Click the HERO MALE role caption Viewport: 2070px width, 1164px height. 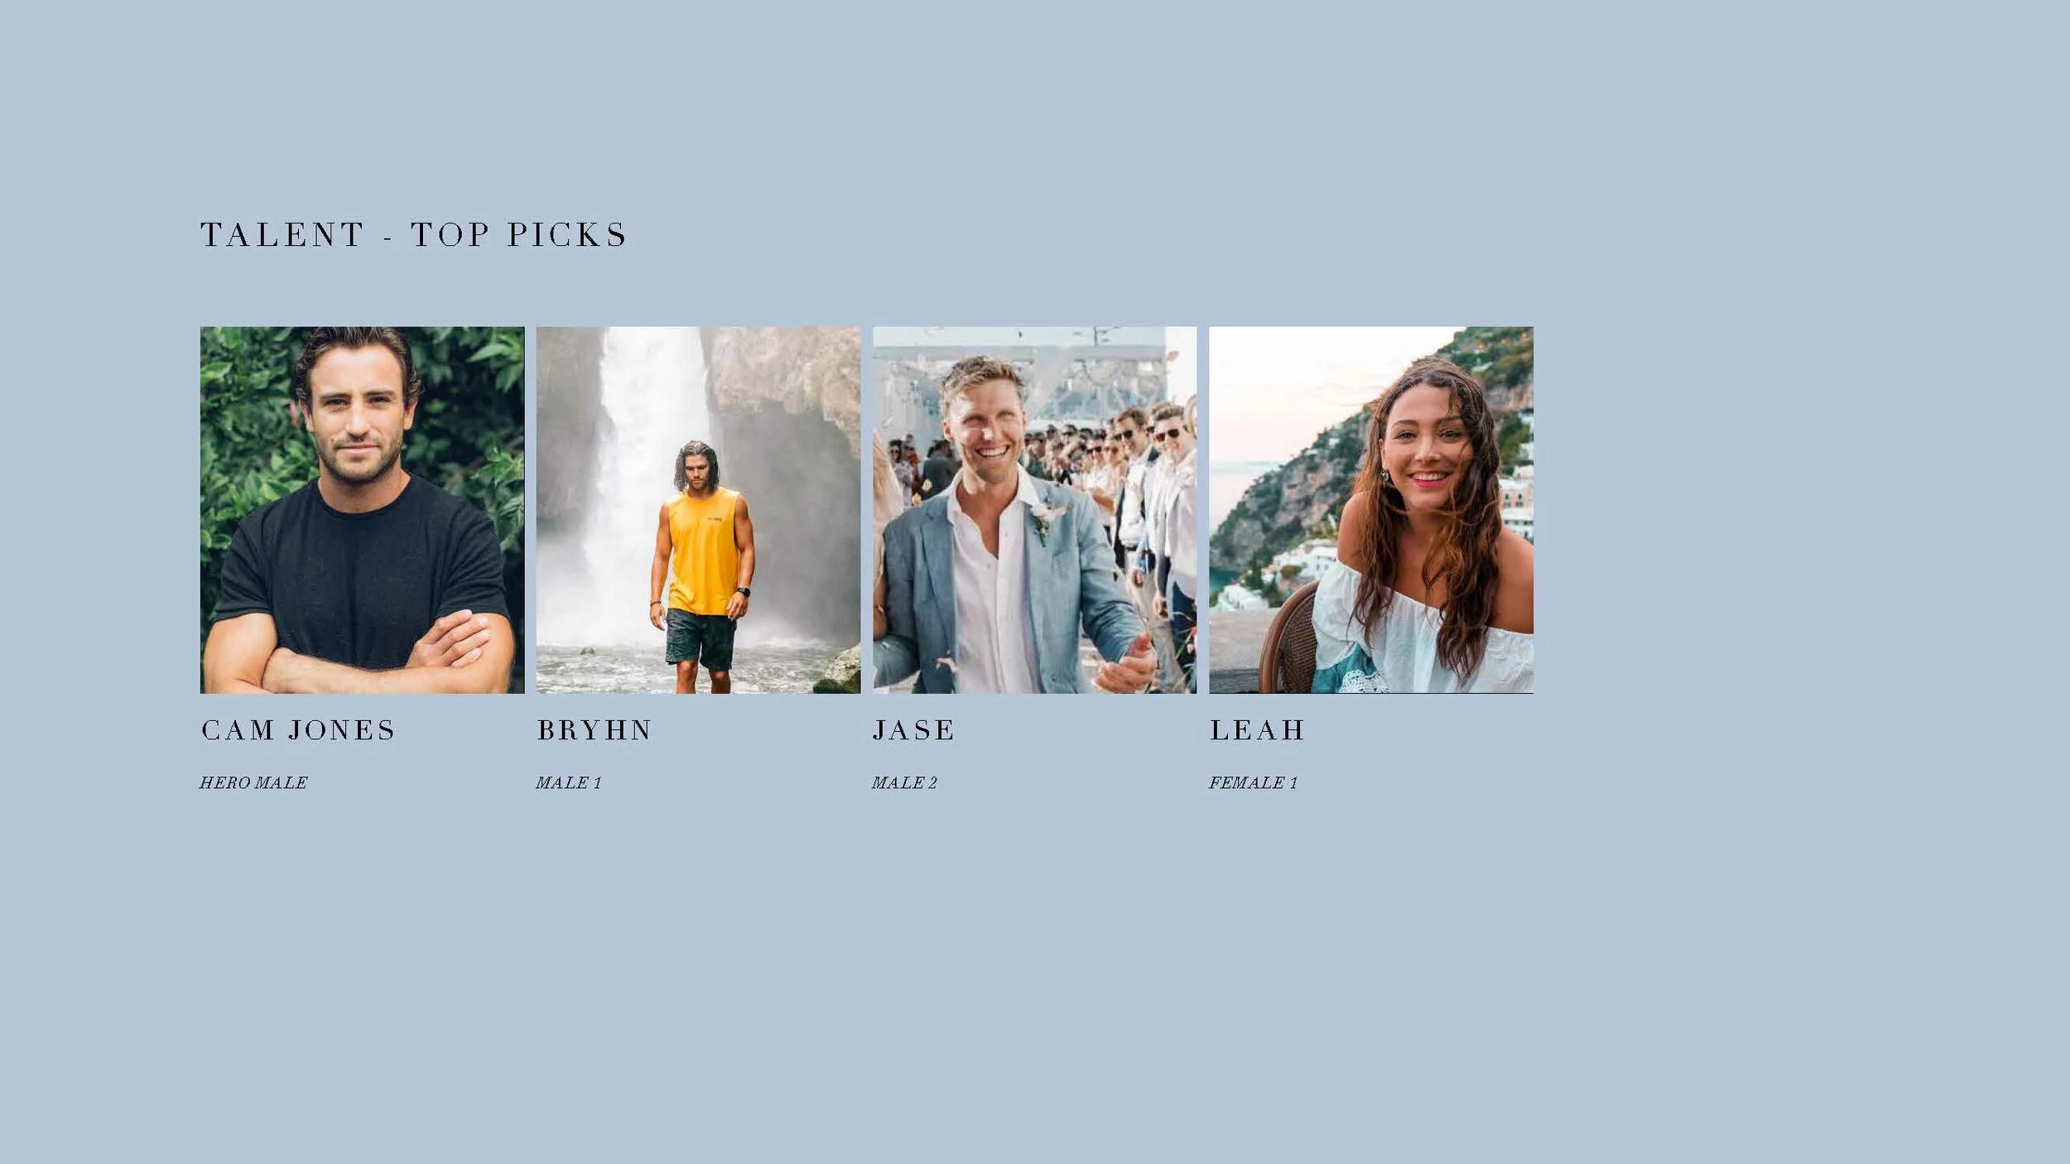[x=253, y=782]
